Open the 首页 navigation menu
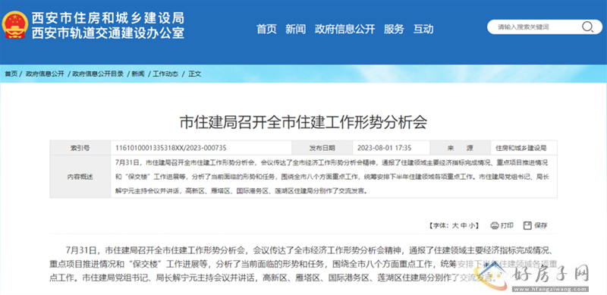The image size is (607, 295). pyautogui.click(x=267, y=29)
